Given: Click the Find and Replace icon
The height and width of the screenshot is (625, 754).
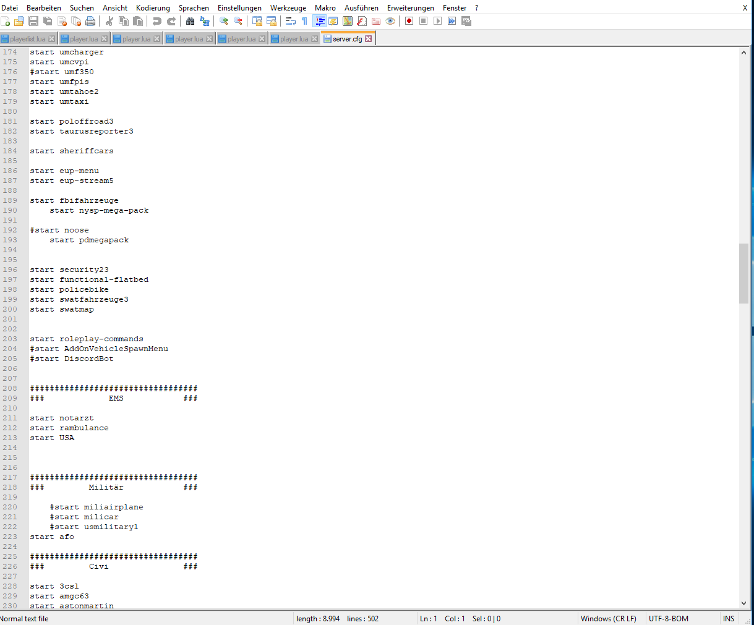Looking at the screenshot, I should click(x=205, y=21).
